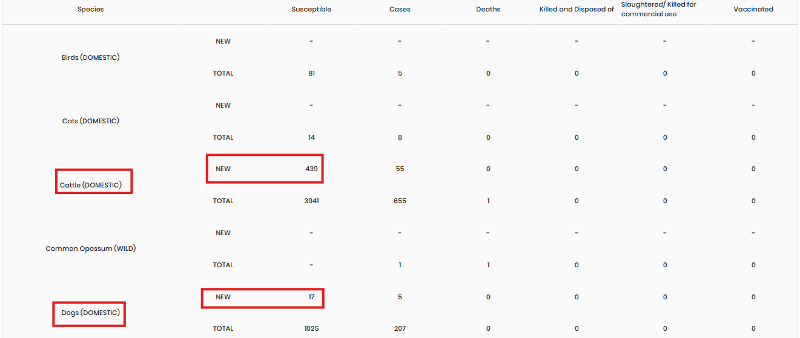Click Cattle new cases value 55
Image resolution: width=800 pixels, height=338 pixels.
(400, 169)
